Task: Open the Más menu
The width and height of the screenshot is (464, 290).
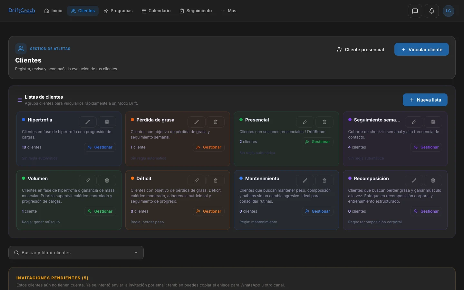Action: click(229, 11)
